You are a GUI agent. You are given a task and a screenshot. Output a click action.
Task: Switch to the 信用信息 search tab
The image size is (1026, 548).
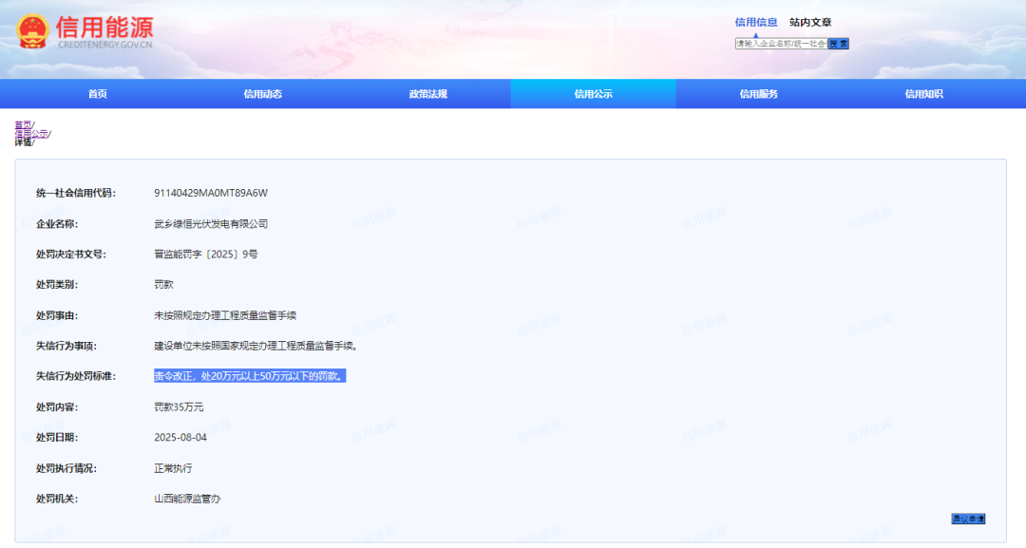click(755, 23)
